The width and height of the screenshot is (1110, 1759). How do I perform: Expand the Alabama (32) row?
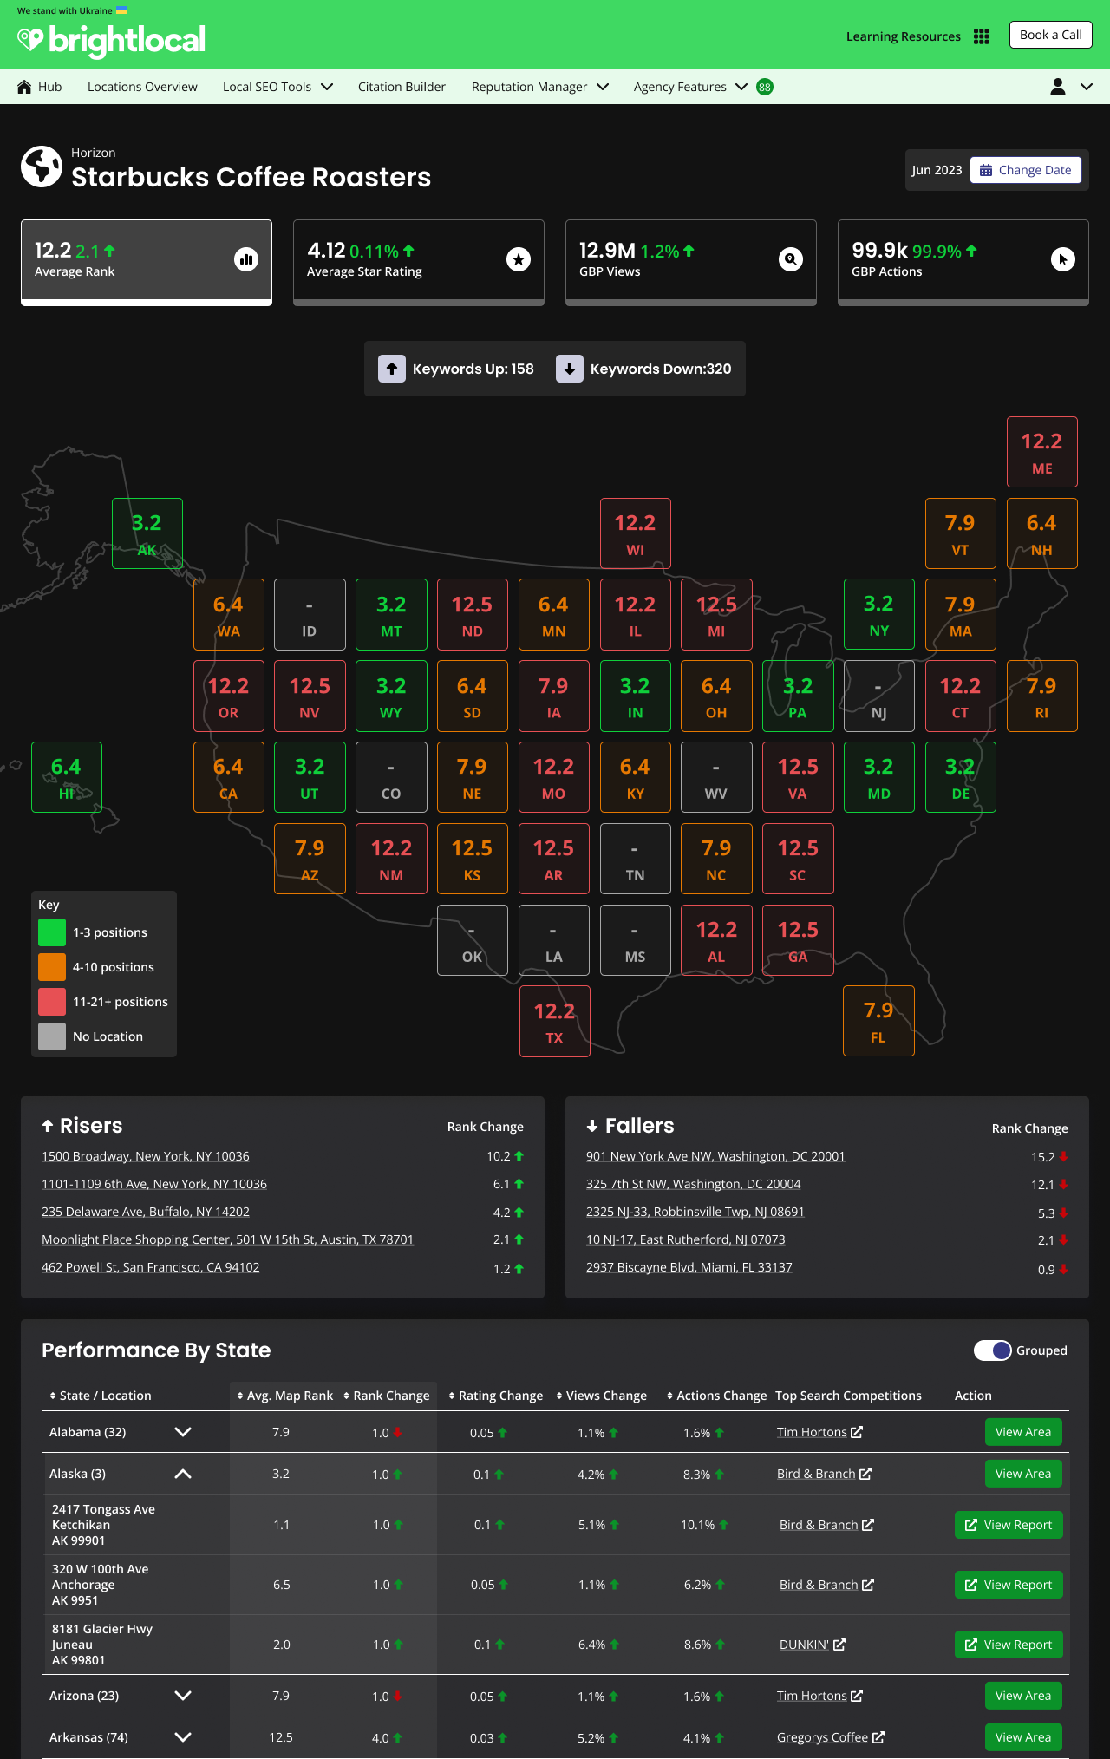(183, 1432)
